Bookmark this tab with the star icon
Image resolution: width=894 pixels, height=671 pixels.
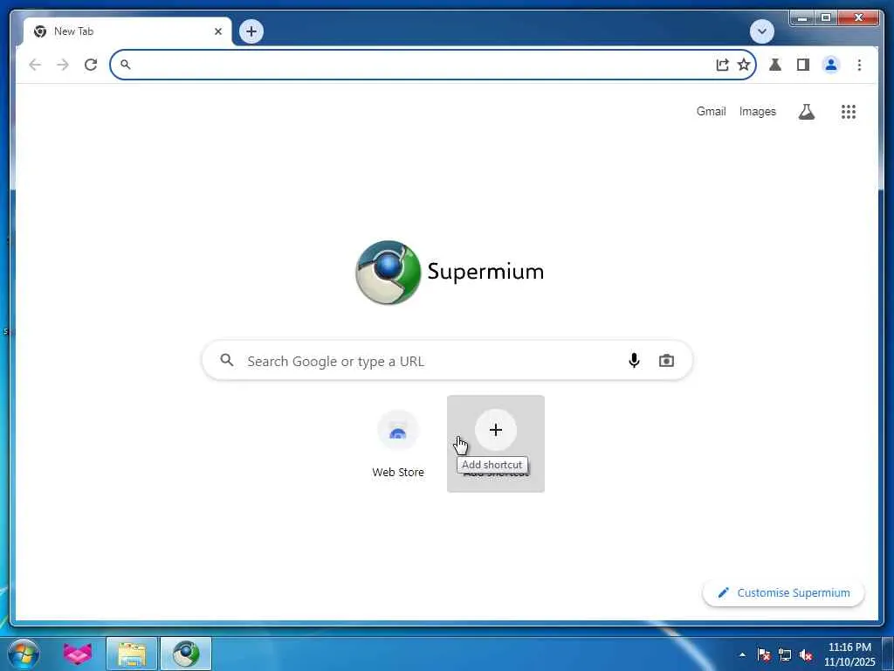pyautogui.click(x=744, y=65)
